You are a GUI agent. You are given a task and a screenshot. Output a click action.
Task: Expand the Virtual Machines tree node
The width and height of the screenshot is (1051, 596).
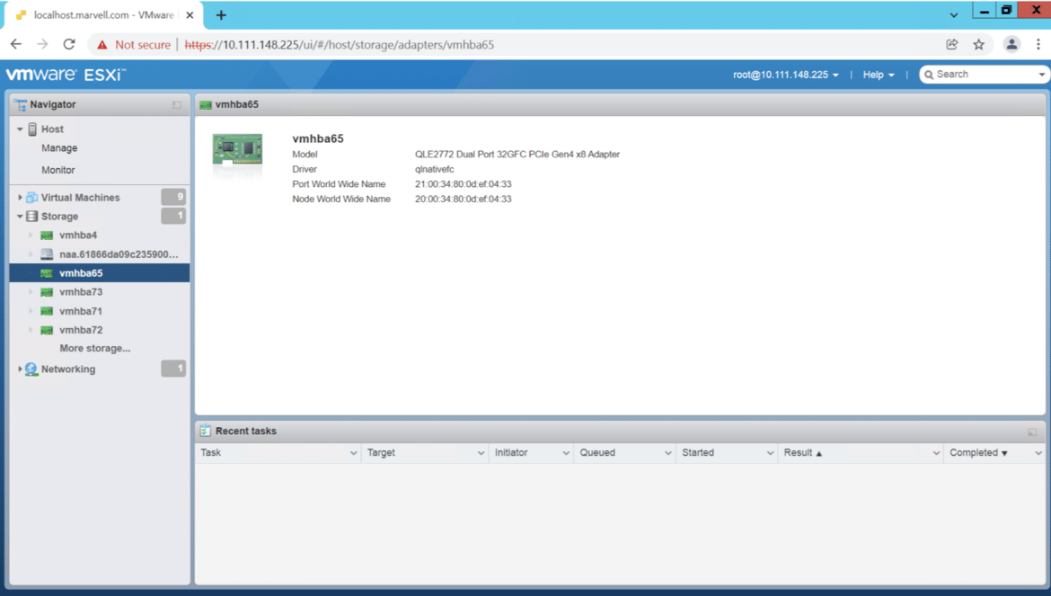[x=20, y=197]
